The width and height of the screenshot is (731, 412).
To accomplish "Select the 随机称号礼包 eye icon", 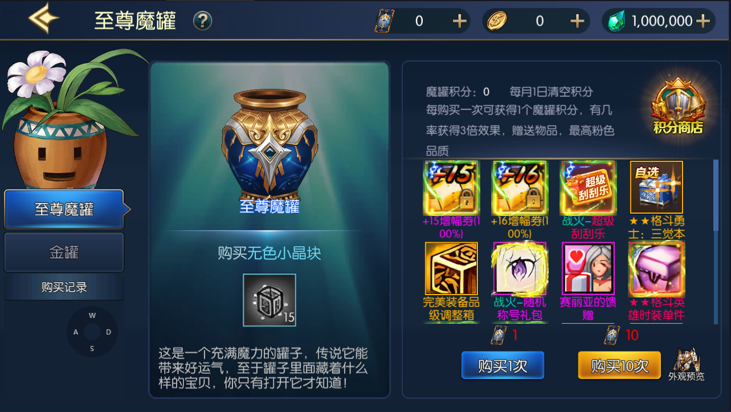I will (520, 268).
